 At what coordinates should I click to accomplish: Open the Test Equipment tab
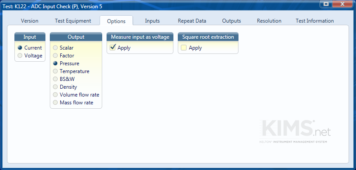73,21
